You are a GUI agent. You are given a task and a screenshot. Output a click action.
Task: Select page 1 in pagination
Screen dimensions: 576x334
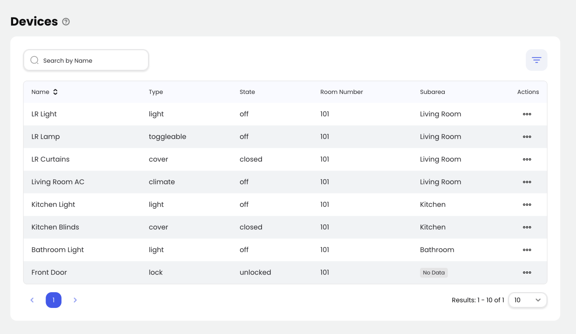tap(53, 300)
